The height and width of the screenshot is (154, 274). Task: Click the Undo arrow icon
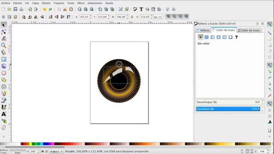pyautogui.click(x=45, y=9)
